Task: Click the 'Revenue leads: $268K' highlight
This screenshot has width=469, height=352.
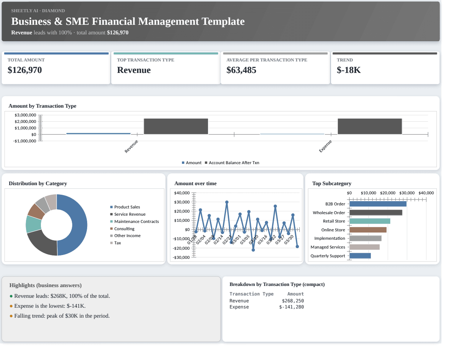Action: (60, 296)
